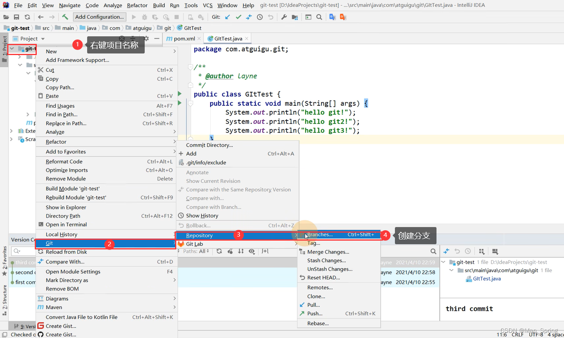Collapse the src\main\java\com\atguigu\git changes node

452,270
